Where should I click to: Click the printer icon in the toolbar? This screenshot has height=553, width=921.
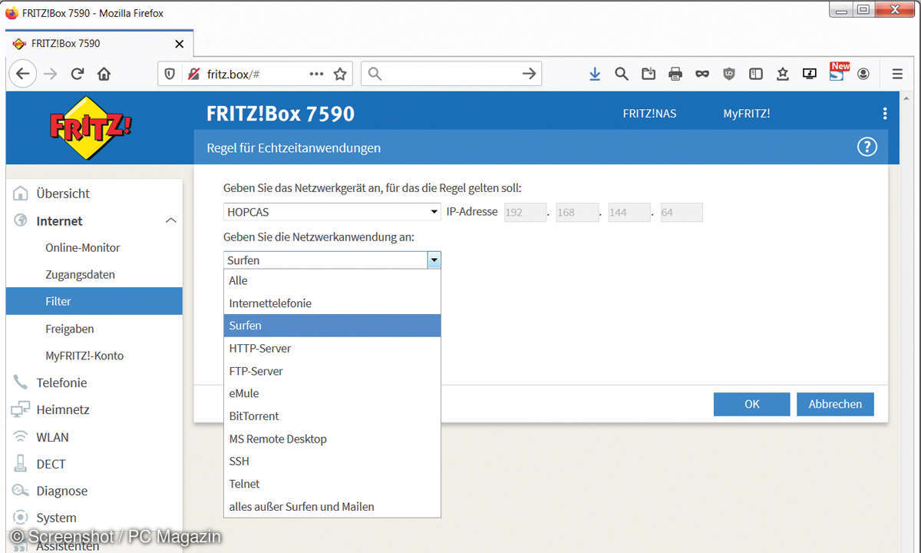tap(675, 74)
